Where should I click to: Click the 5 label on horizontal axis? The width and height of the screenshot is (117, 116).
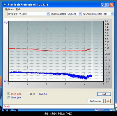click(x=104, y=84)
